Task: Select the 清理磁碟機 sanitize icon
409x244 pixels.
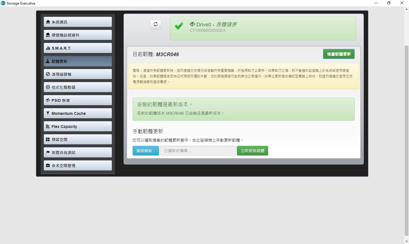Action: coord(48,74)
